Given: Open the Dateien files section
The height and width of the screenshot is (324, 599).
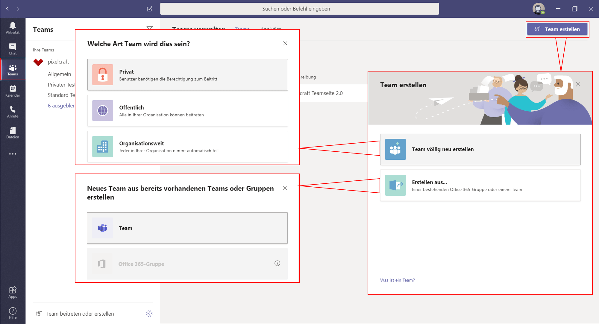Looking at the screenshot, I should pyautogui.click(x=13, y=133).
